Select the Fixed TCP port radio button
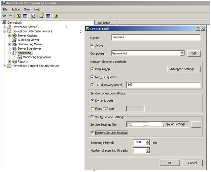Image resolution: width=211 pixels, height=172 pixels. [x=92, y=108]
